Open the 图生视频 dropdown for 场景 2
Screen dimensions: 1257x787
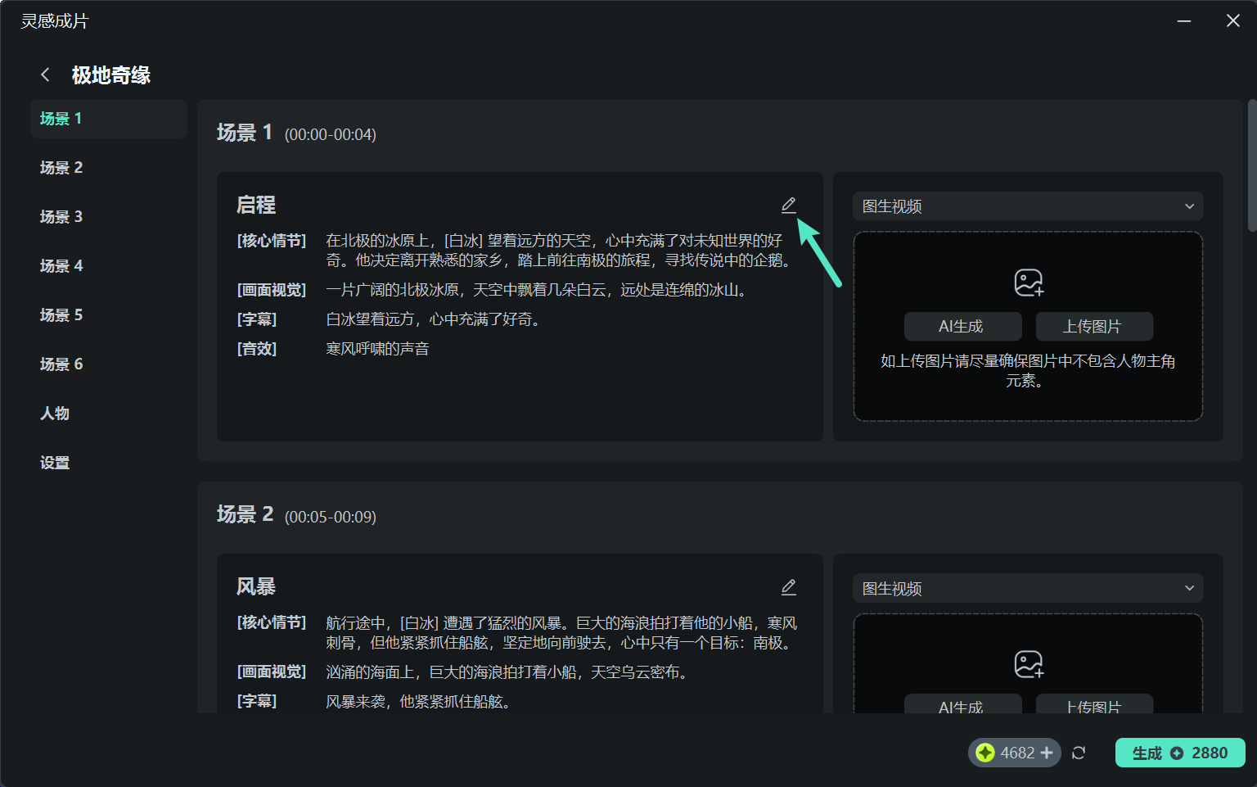click(1028, 588)
